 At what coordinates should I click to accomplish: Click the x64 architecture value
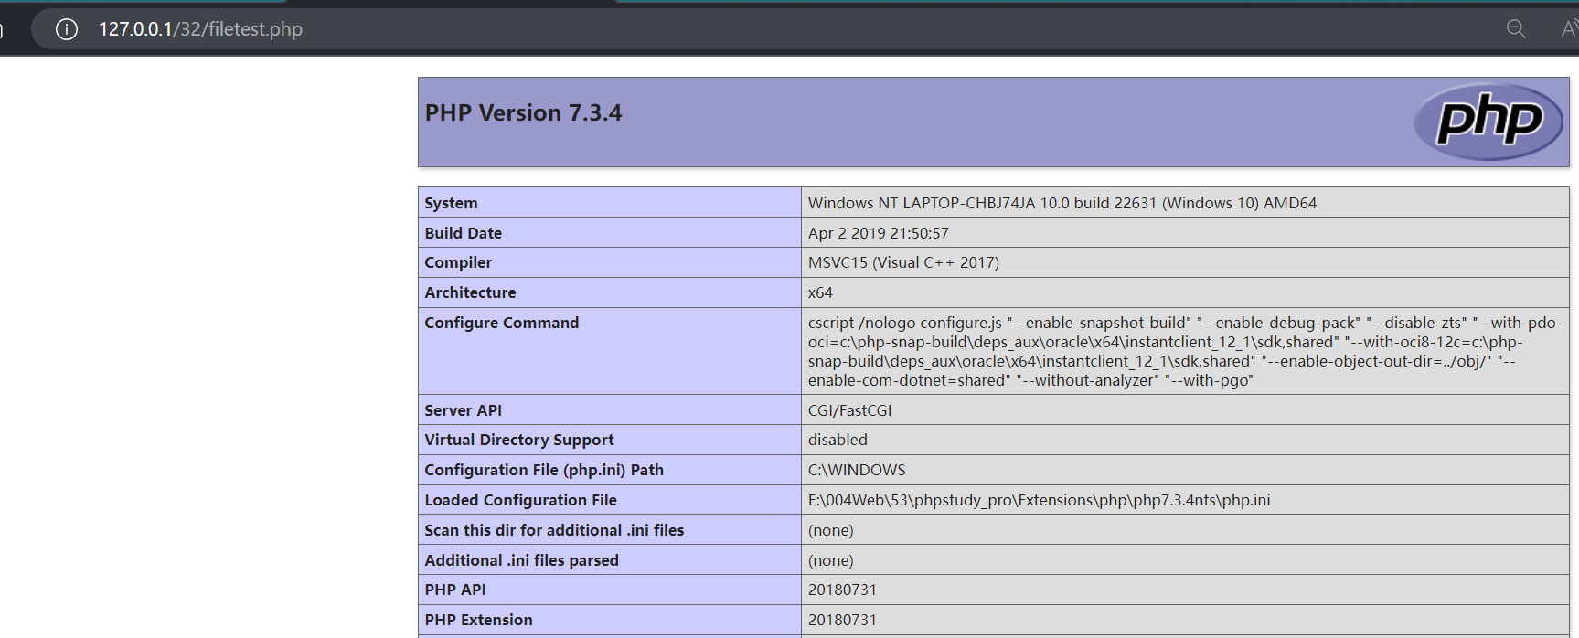point(820,292)
